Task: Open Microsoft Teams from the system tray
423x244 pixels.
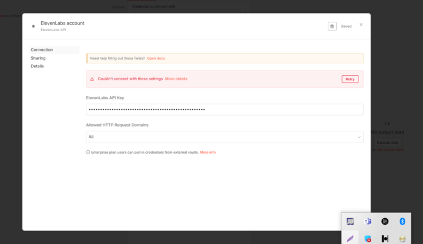Action: [367, 221]
